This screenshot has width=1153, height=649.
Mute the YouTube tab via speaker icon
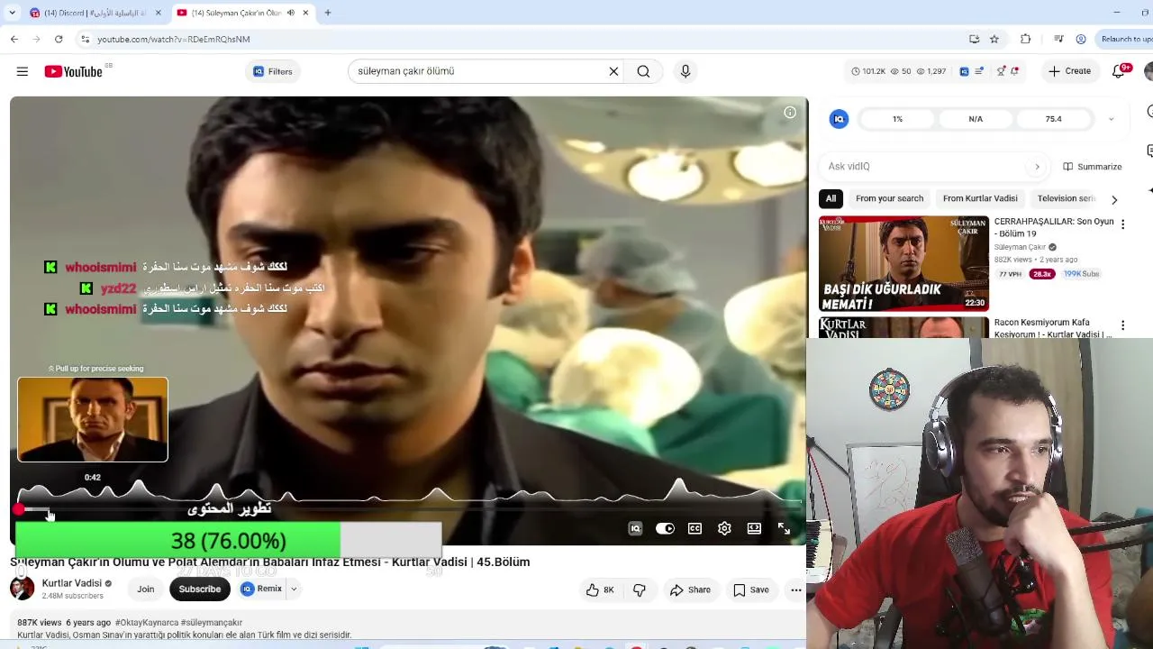tap(290, 14)
